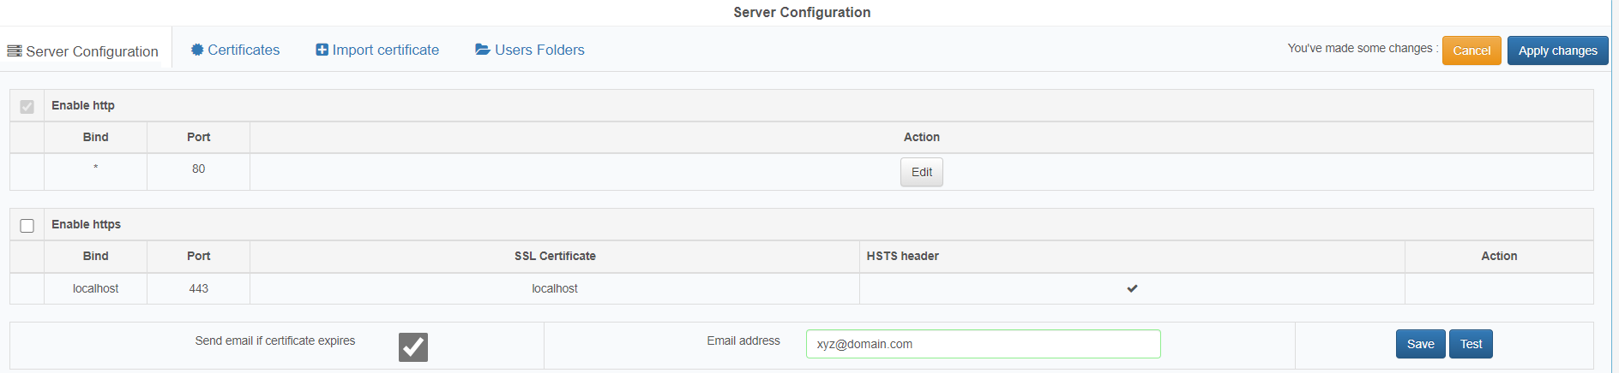Click the Test email button

[x=1471, y=344]
